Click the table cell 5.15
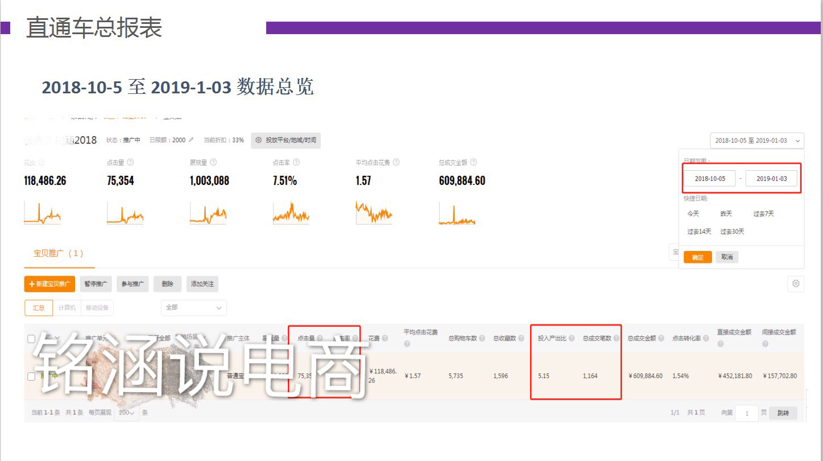 (544, 376)
